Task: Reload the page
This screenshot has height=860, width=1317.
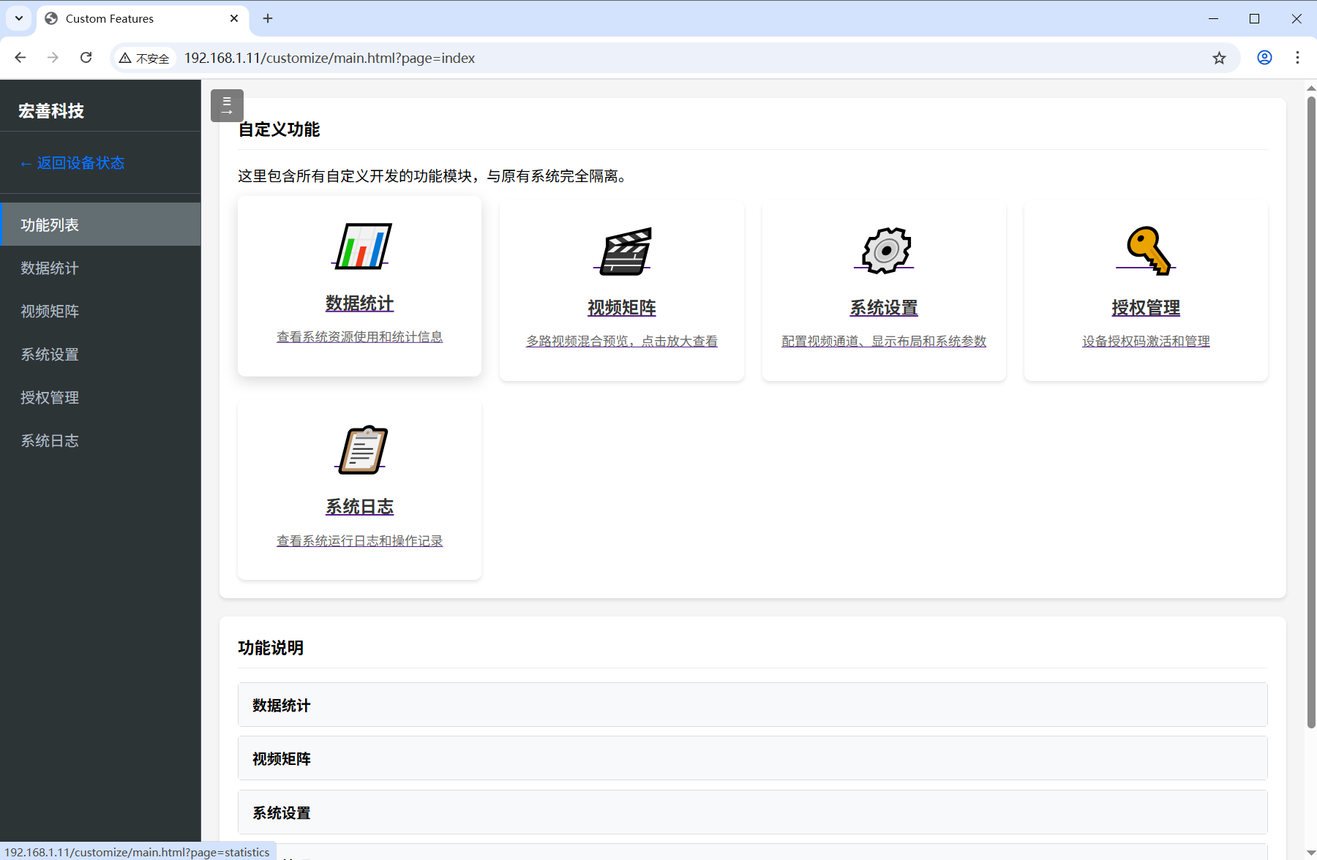Action: pyautogui.click(x=86, y=58)
